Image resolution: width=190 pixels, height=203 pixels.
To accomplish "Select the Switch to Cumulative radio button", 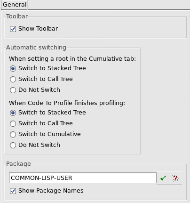I will pyautogui.click(x=13, y=134).
